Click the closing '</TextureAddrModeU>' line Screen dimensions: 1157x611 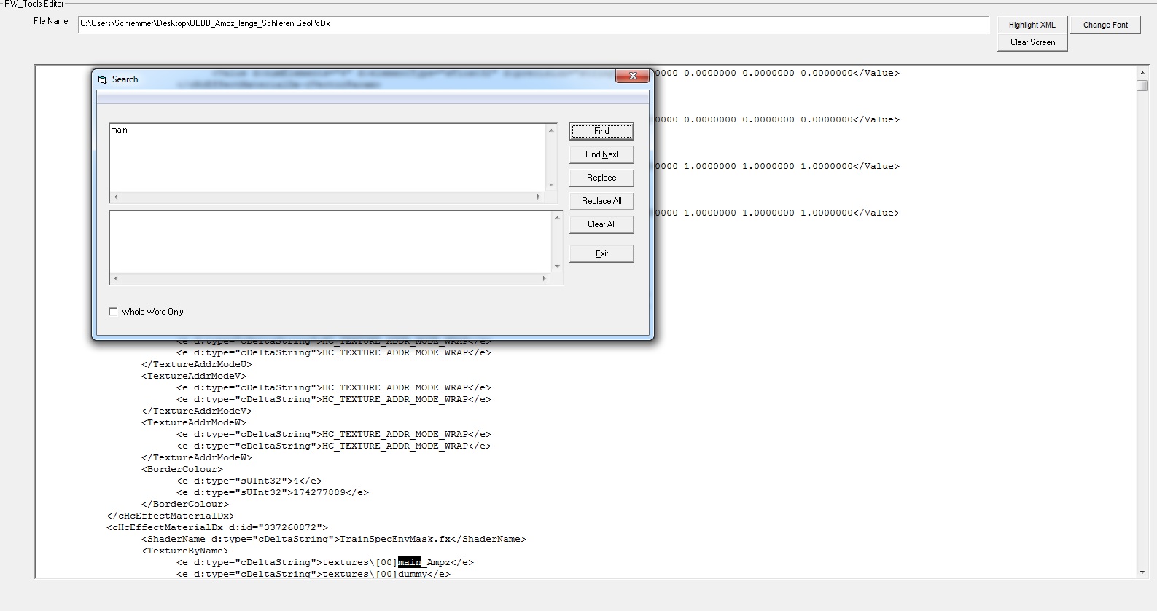click(x=197, y=364)
